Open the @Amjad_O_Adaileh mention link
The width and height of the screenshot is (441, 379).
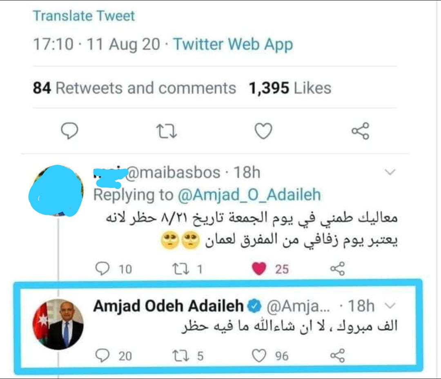coord(249,195)
